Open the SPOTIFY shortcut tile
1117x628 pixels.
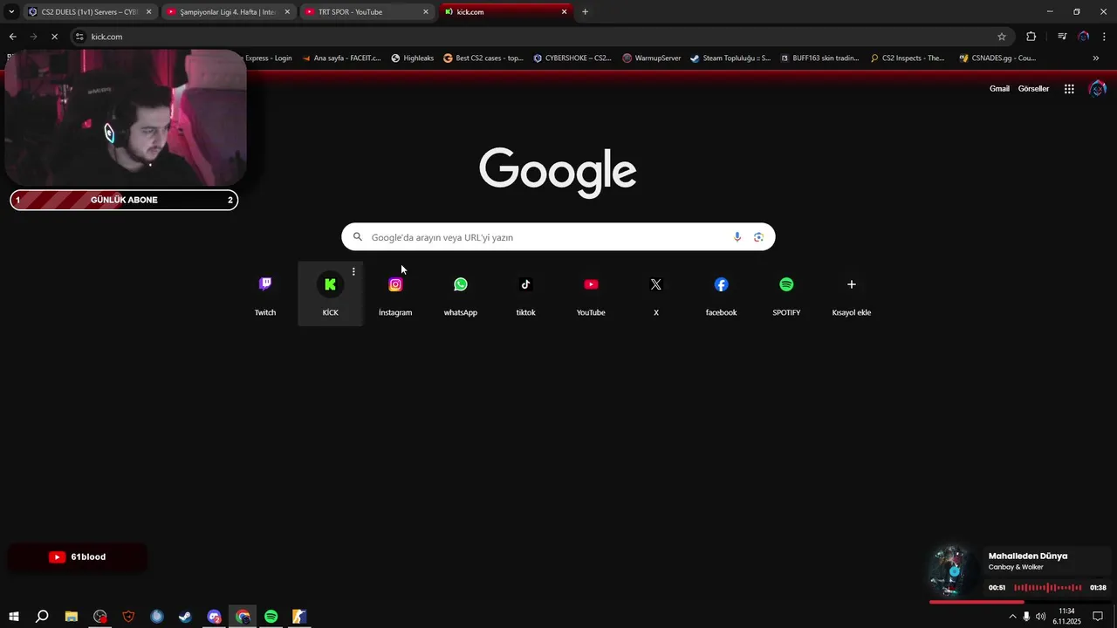click(x=786, y=294)
